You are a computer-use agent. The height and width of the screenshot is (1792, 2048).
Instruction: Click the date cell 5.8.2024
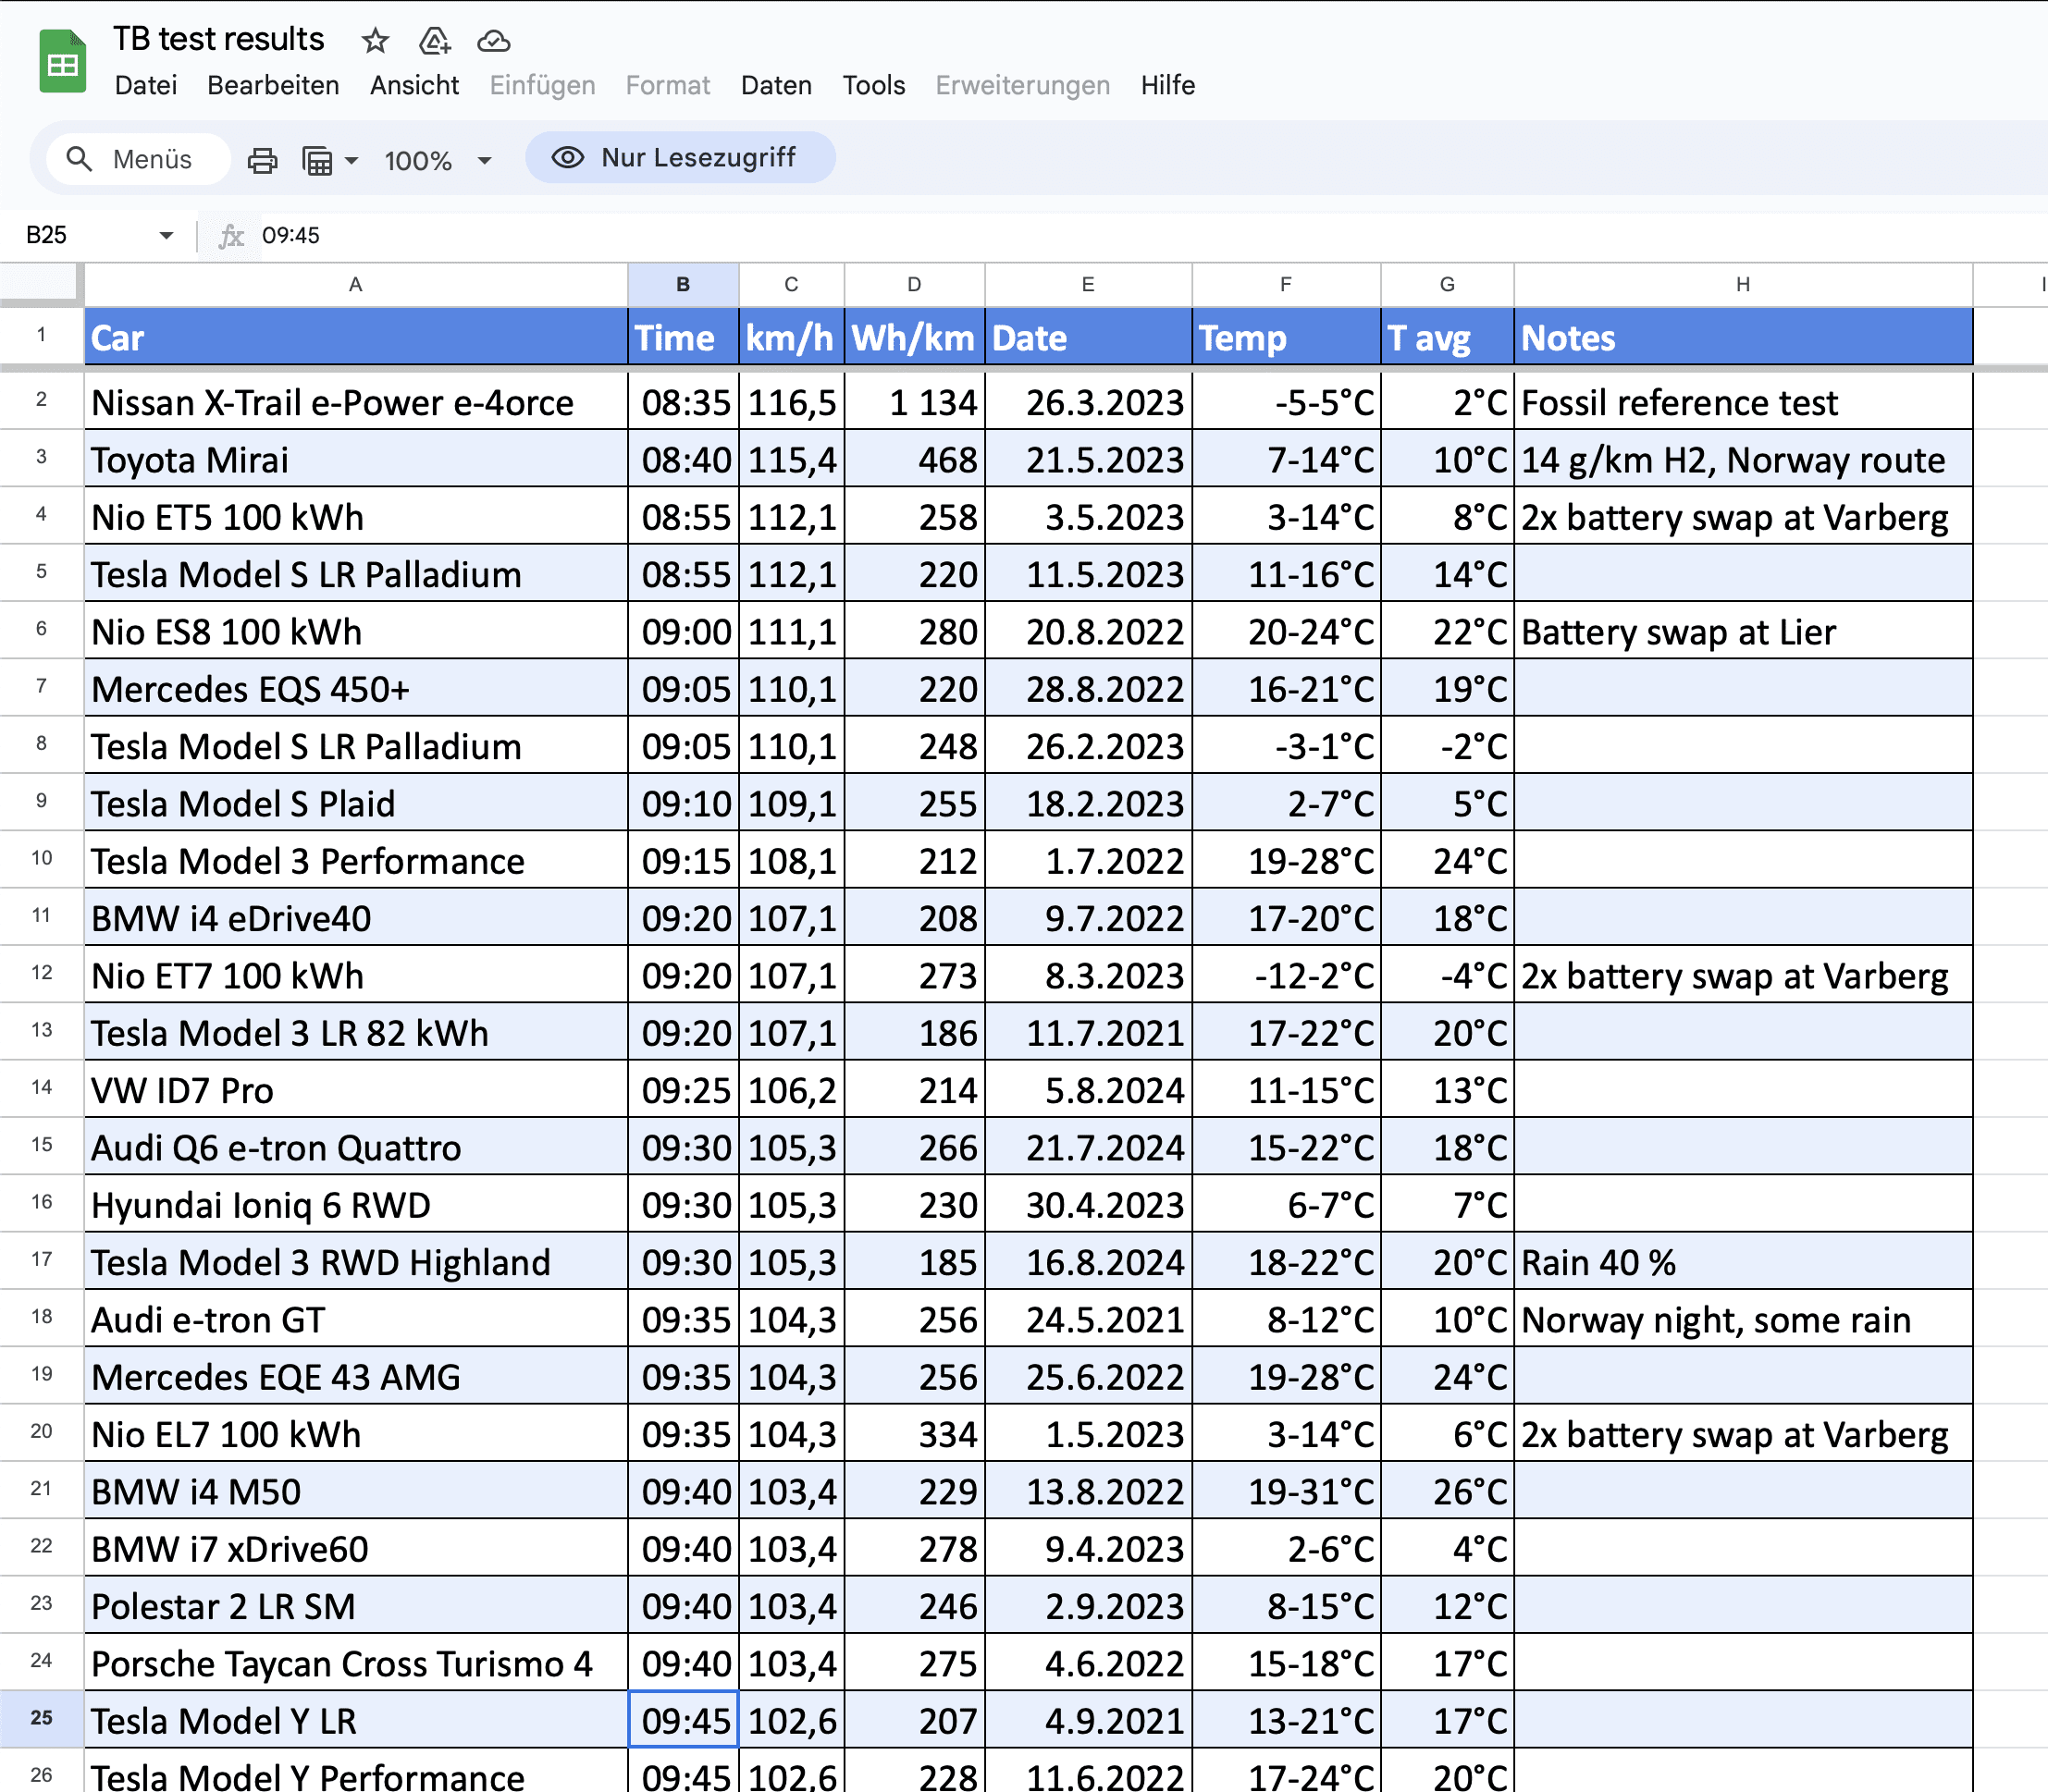(x=1089, y=1090)
